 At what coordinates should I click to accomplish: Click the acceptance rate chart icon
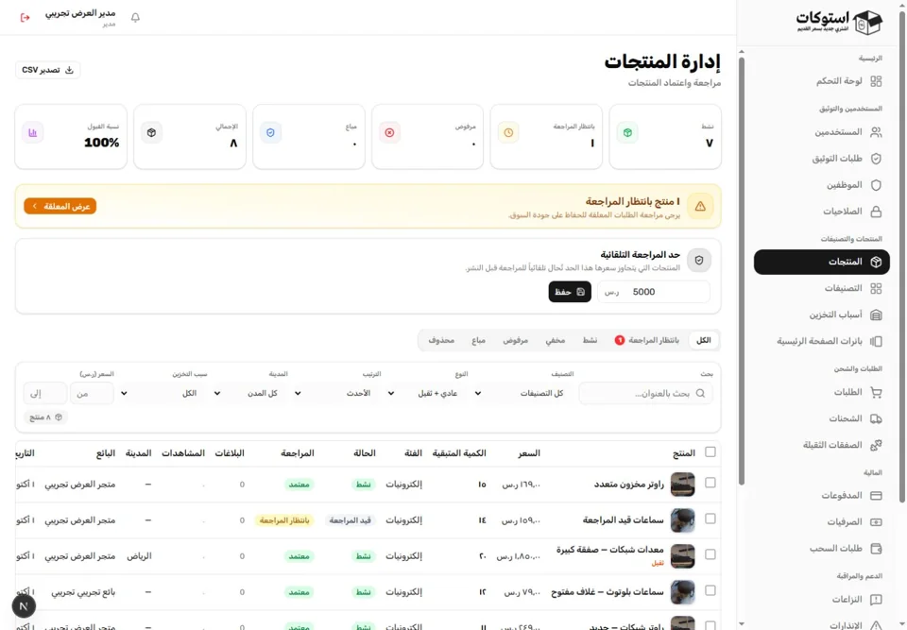point(33,132)
